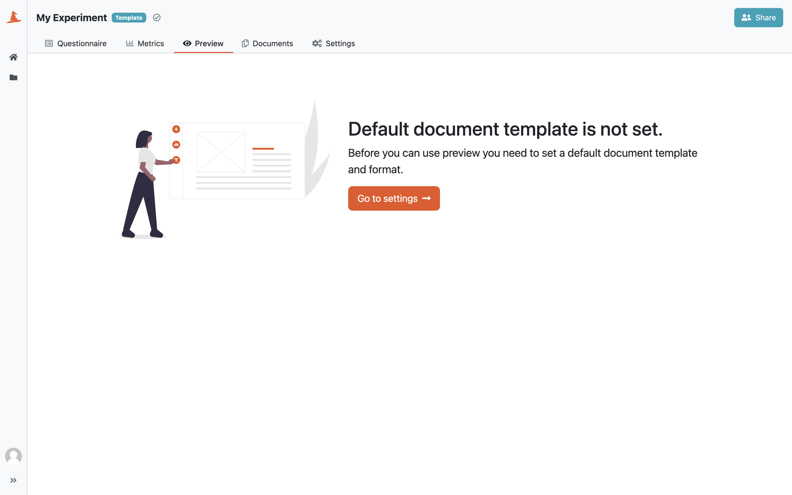This screenshot has height=495, width=792.
Task: Expand the sidebar with double chevron
Action: coord(13,480)
